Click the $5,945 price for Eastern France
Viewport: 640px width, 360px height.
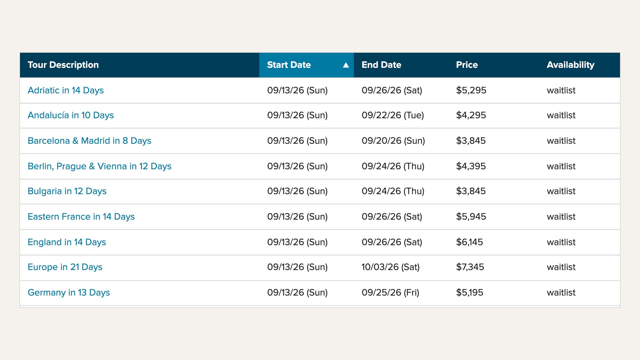(471, 217)
